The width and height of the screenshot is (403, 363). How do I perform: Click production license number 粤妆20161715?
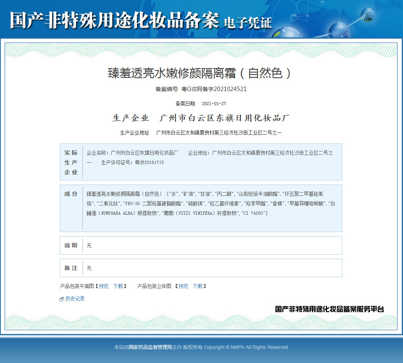pos(149,162)
